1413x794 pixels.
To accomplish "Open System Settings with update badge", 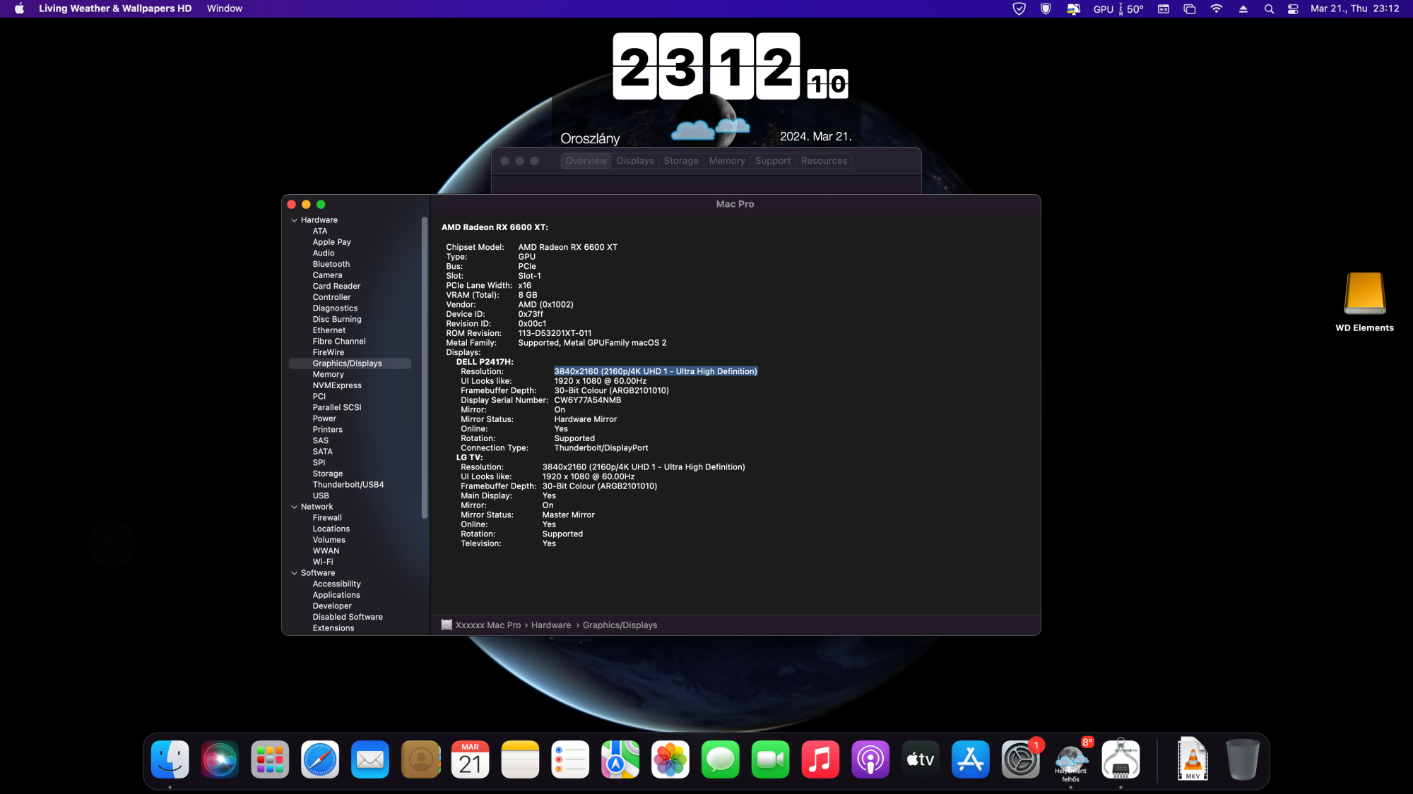I will [x=1021, y=759].
